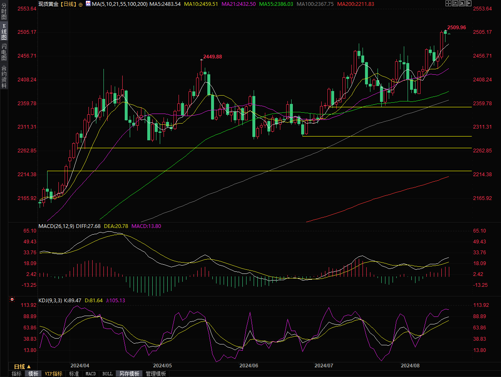Apply the 标准 template
This screenshot has height=377, width=501.
pyautogui.click(x=74, y=374)
